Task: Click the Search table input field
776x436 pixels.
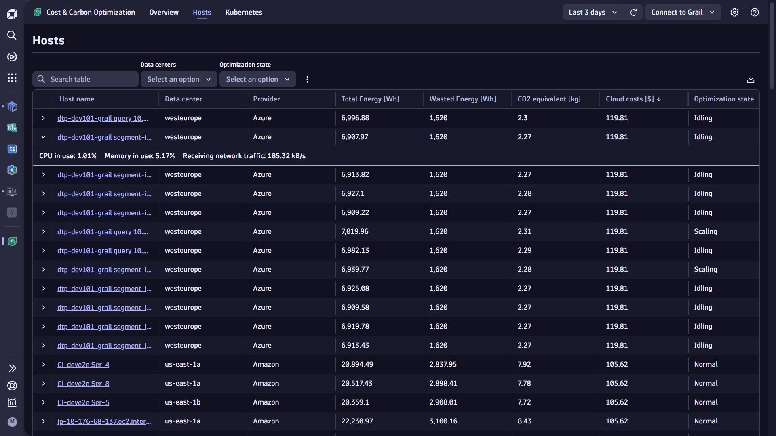Action: click(x=91, y=80)
